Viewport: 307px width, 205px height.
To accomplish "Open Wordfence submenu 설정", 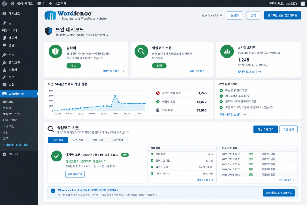I will tap(6, 132).
